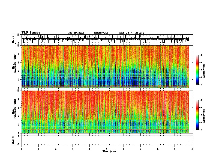Click the '4' kHz tick of ch.1 spectrogram
216x167 pixels.
(x=19, y=71)
